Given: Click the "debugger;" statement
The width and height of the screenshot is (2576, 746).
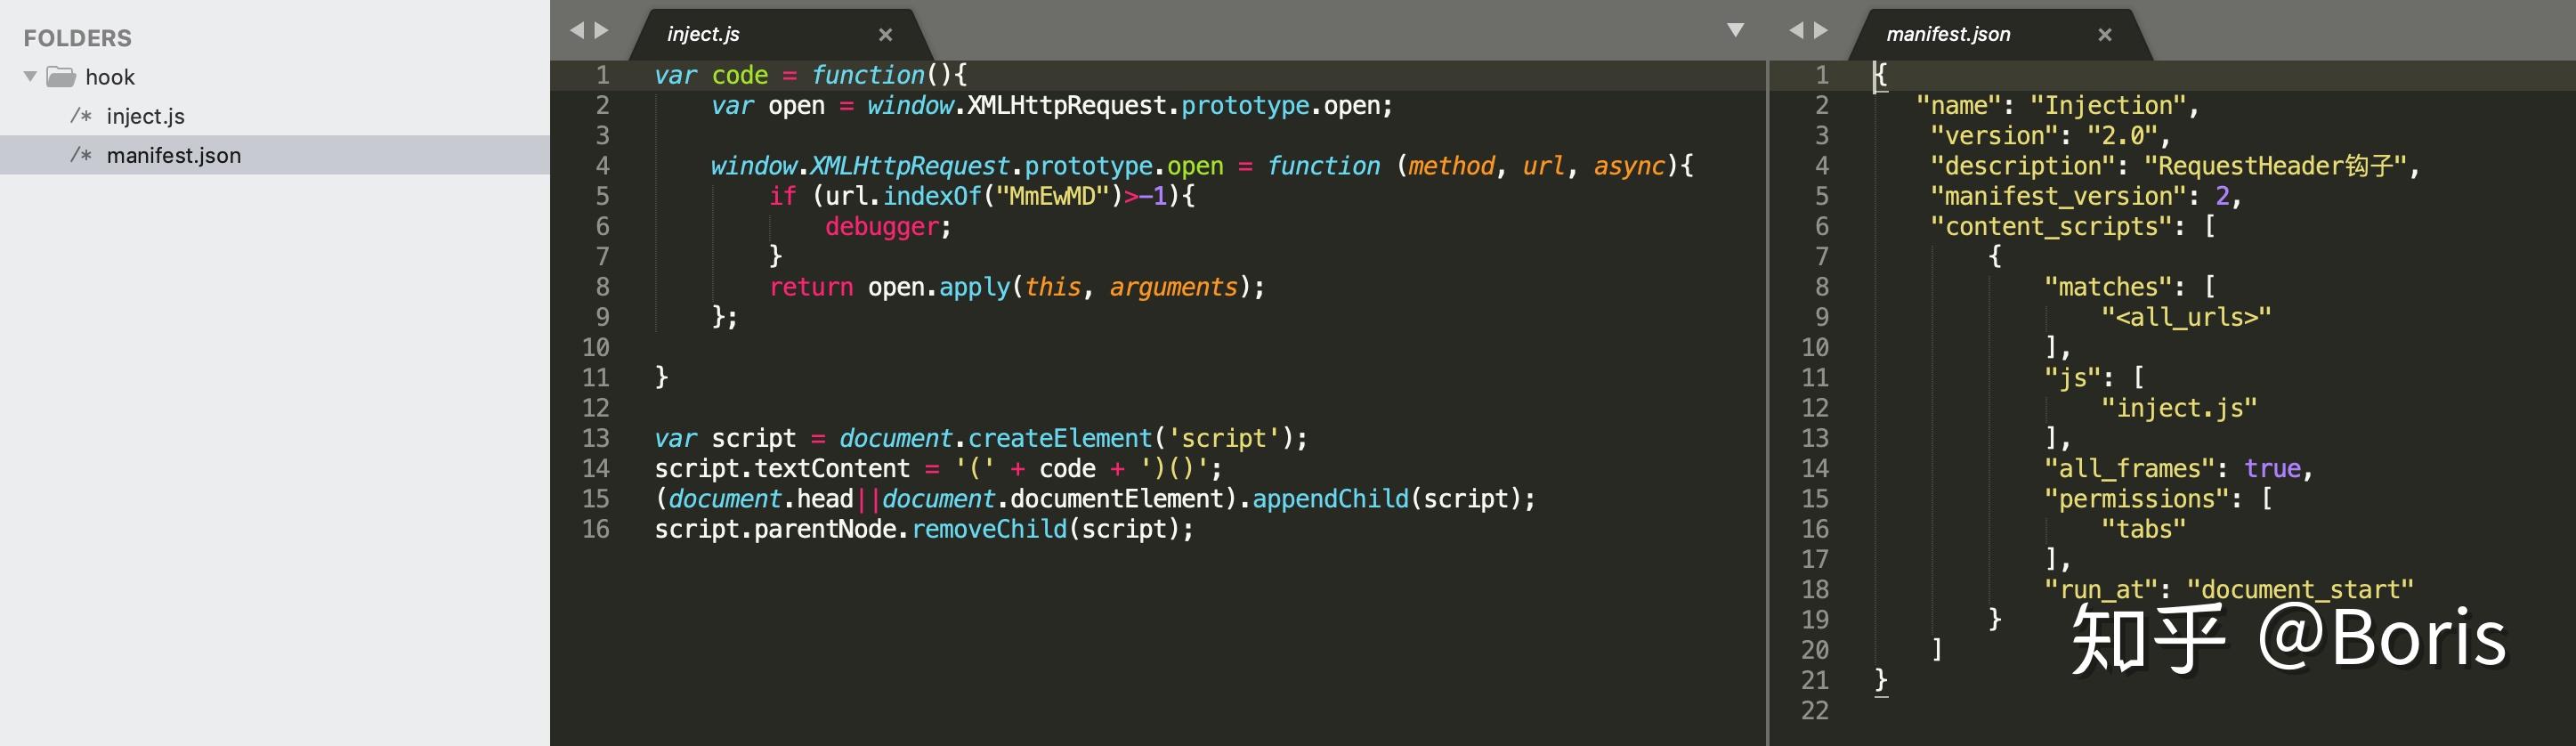Looking at the screenshot, I should [888, 226].
